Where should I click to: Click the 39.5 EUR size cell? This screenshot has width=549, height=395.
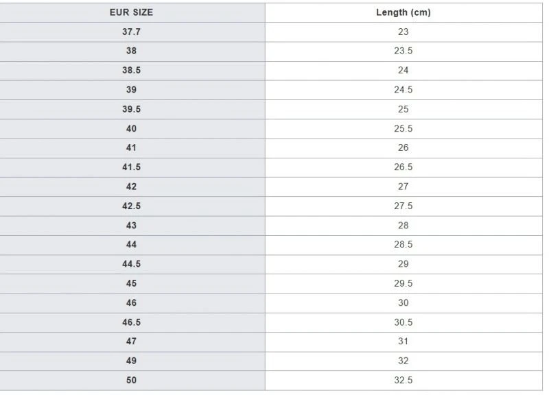tap(131, 110)
